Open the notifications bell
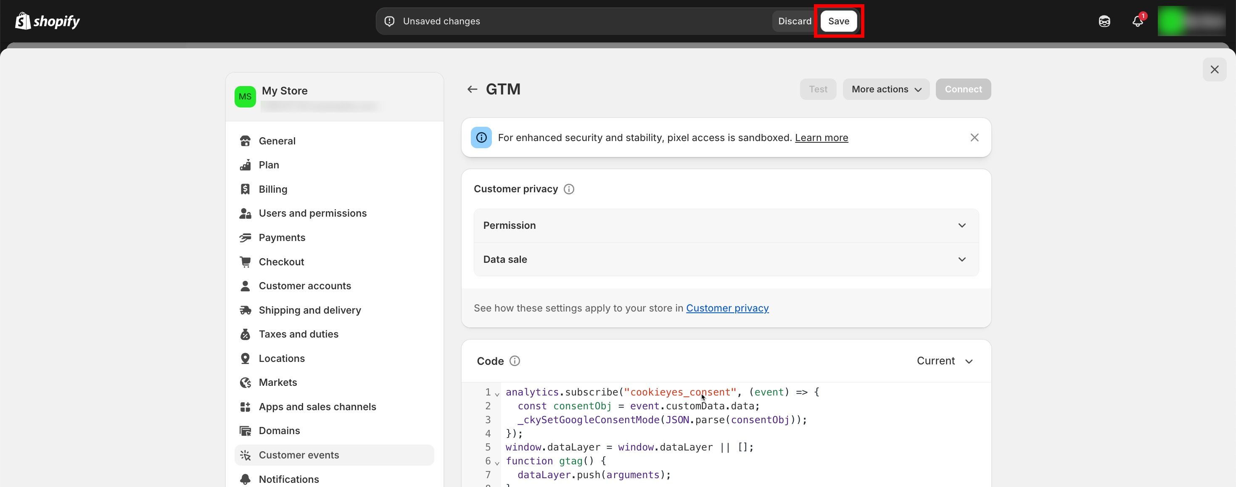This screenshot has width=1236, height=487. [x=1138, y=21]
